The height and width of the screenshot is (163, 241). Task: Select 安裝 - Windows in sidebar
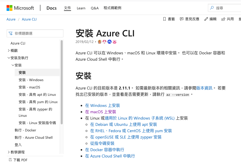point(31,80)
